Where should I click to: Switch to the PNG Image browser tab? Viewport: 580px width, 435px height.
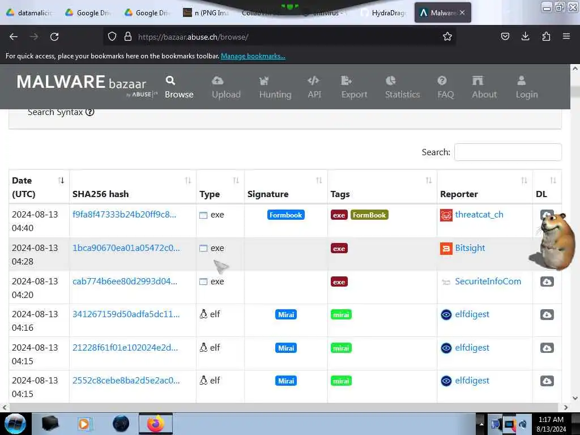pyautogui.click(x=206, y=12)
